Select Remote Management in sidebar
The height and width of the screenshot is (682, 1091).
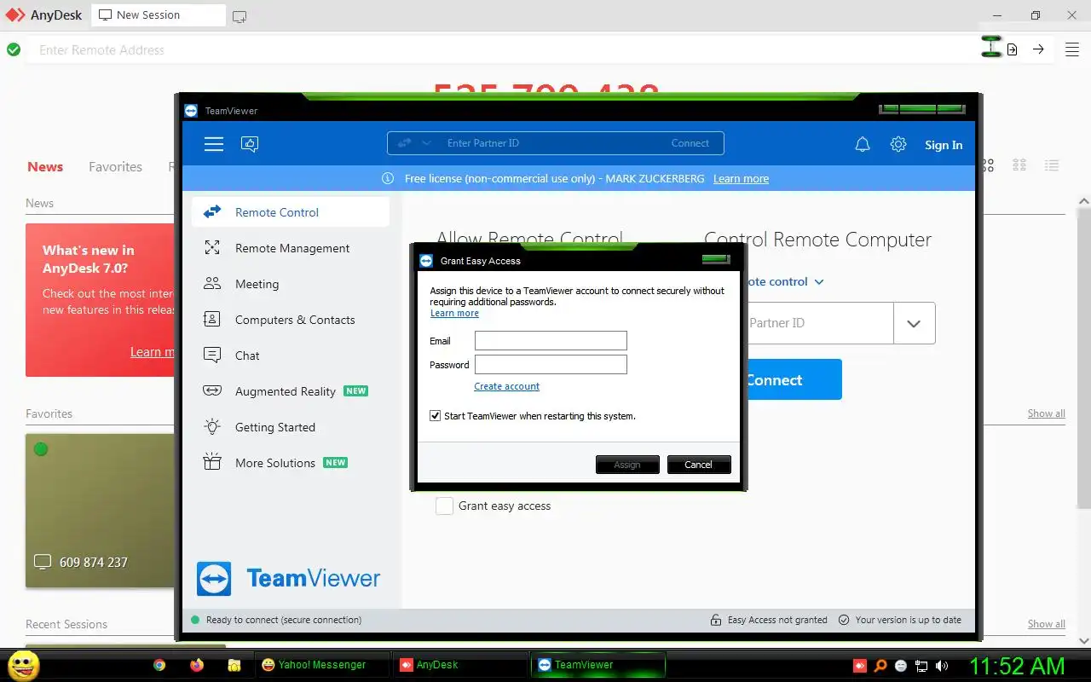(291, 248)
